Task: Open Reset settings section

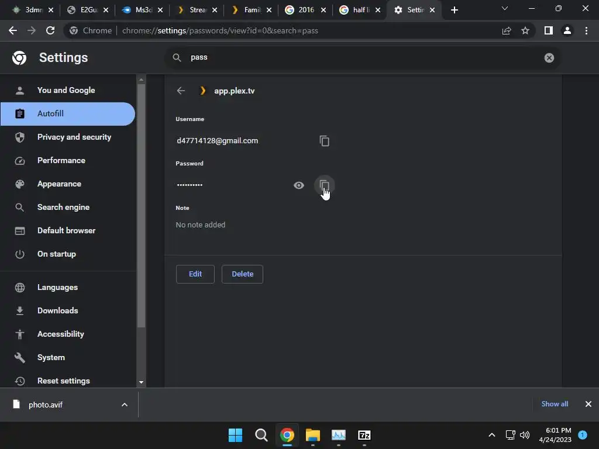Action: pyautogui.click(x=68, y=381)
